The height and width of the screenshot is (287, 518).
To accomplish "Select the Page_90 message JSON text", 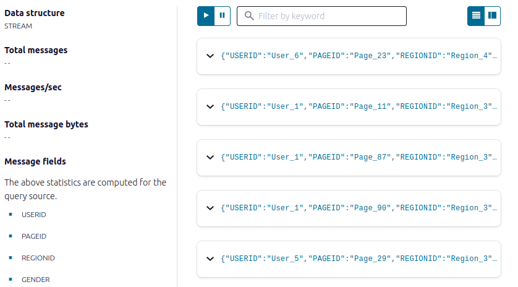I will pos(359,208).
